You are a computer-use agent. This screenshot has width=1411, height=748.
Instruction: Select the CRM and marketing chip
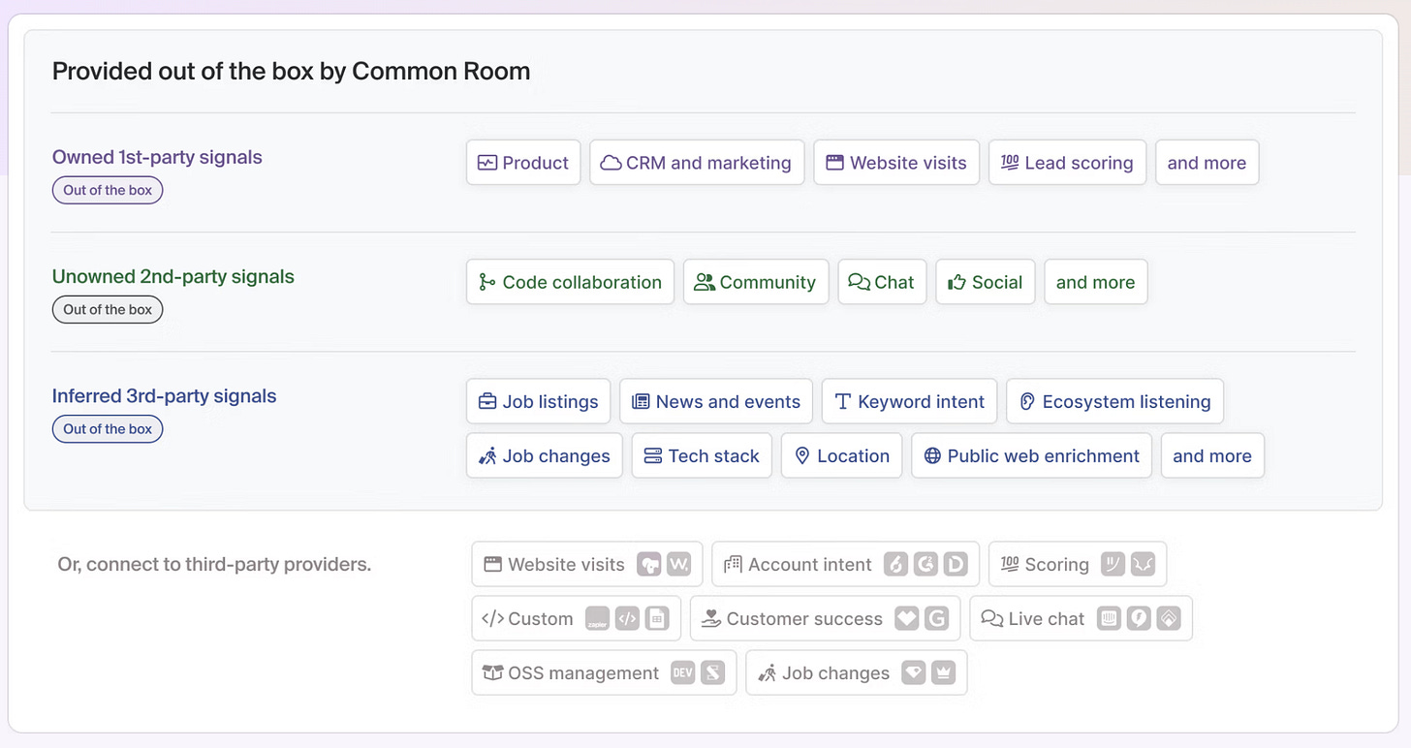pos(696,163)
